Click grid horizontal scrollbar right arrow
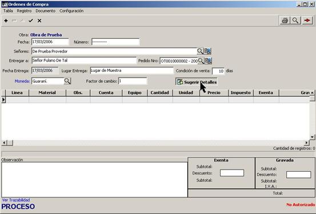The image size is (316, 214). coord(306,143)
